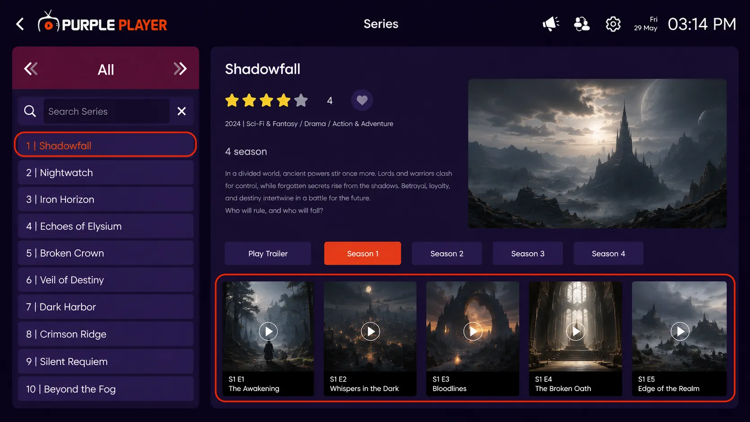Select Crimson Ridge series

click(x=106, y=334)
